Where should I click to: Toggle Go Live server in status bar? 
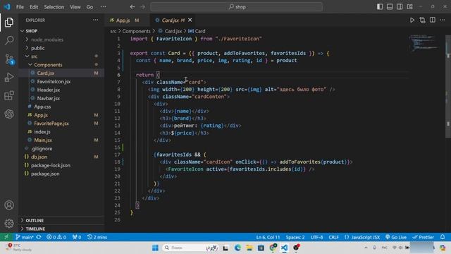click(396, 237)
